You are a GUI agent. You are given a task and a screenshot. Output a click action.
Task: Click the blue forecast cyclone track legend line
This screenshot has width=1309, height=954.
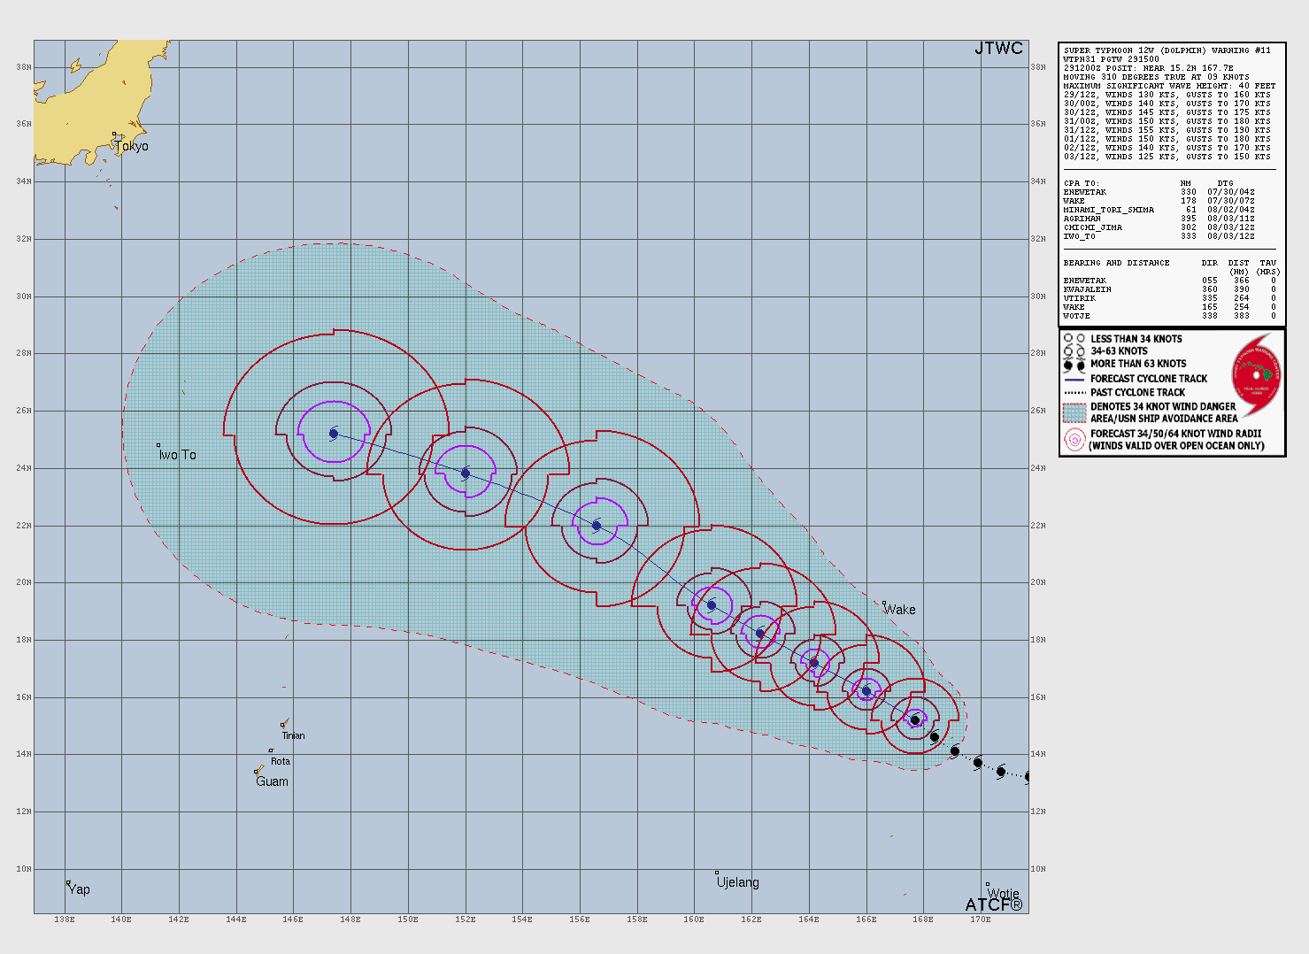(1074, 379)
